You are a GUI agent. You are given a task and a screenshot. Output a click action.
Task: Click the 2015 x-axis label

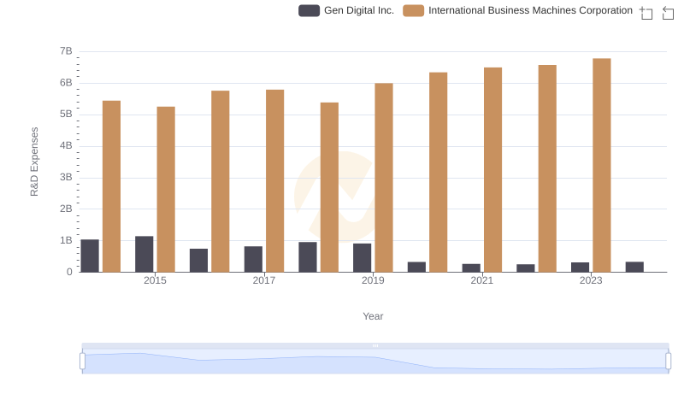pos(155,280)
